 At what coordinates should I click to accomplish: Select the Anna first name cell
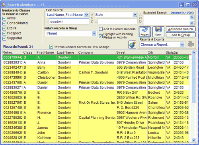click(x=47, y=62)
